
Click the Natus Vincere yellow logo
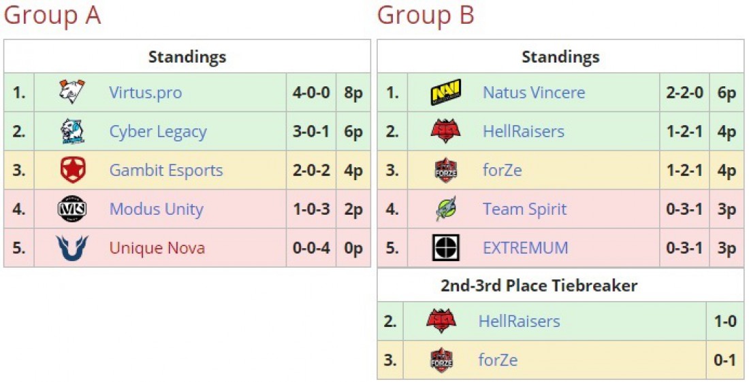pyautogui.click(x=446, y=92)
